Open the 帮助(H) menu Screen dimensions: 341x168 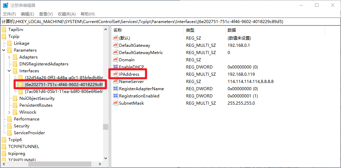point(87,14)
